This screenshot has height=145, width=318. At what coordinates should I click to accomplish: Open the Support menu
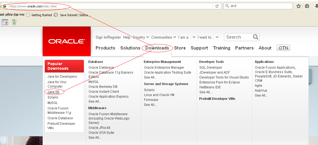coord(199,48)
